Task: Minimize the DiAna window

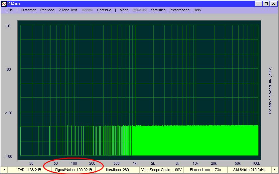Action: click(x=259, y=4)
